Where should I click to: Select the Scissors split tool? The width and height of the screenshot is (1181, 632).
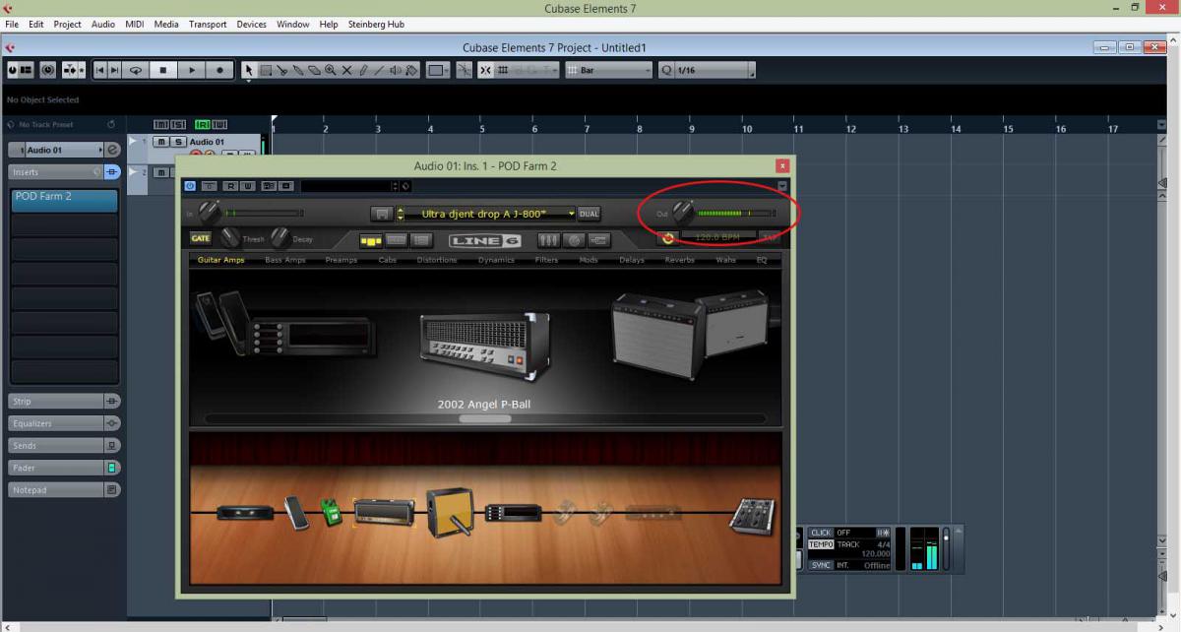point(281,71)
